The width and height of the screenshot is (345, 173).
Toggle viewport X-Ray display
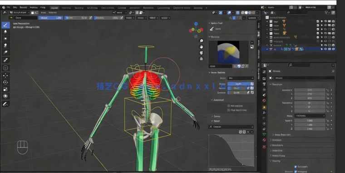[237, 13]
